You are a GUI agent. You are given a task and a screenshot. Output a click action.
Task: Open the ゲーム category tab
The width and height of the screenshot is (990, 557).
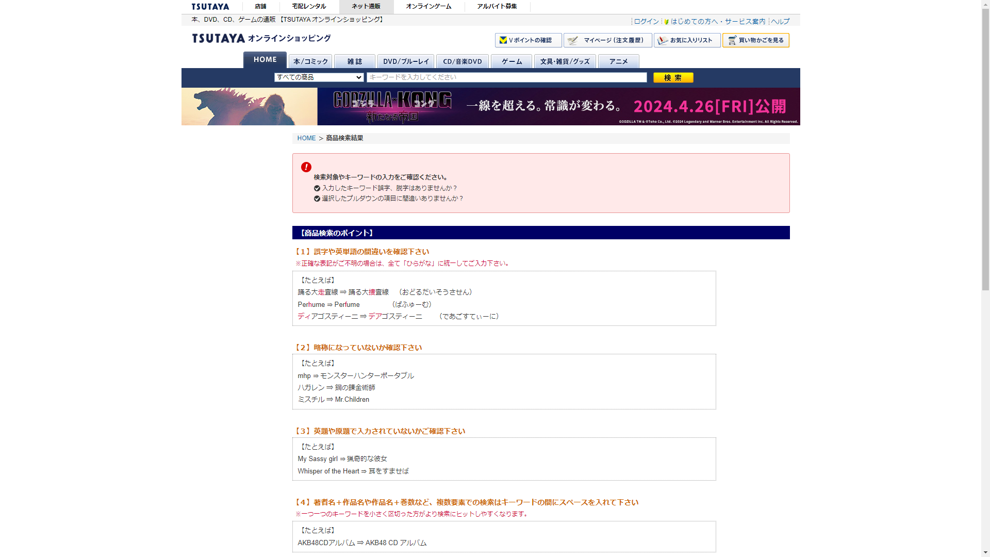(x=511, y=61)
